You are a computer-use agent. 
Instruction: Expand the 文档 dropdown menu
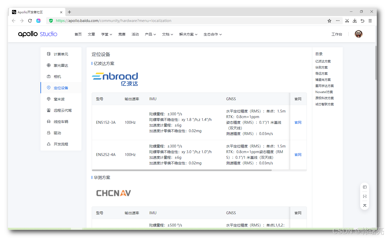pyautogui.click(x=168, y=34)
